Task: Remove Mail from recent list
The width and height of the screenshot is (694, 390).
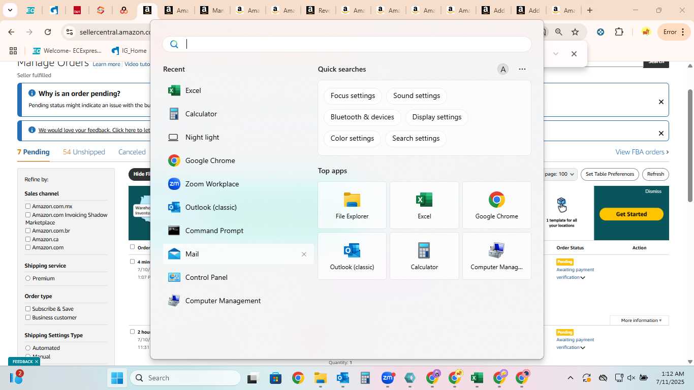Action: (x=304, y=254)
